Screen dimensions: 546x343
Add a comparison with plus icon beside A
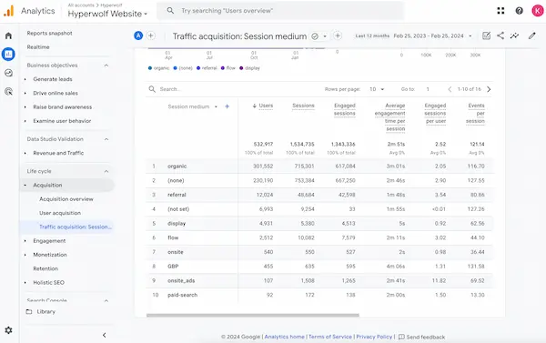point(151,35)
